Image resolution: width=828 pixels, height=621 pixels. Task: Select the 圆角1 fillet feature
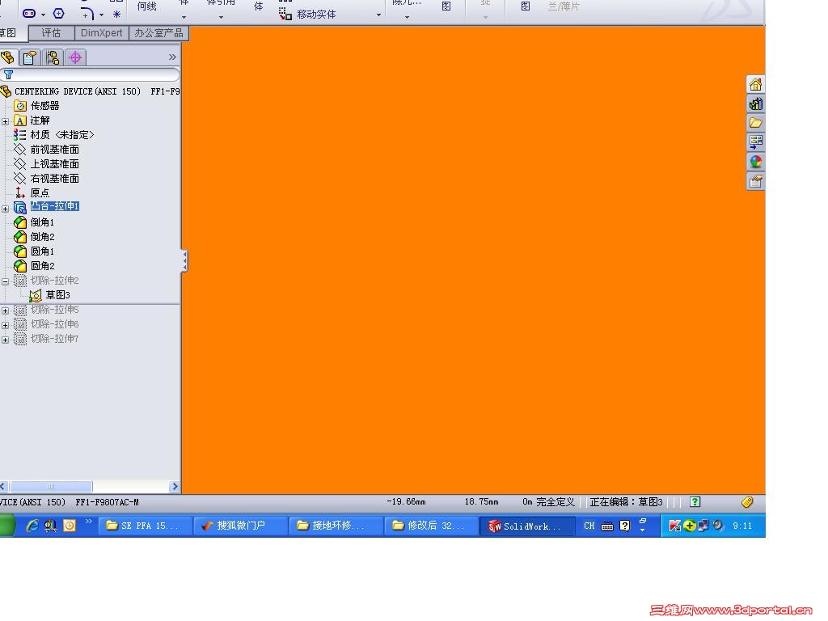(35, 251)
